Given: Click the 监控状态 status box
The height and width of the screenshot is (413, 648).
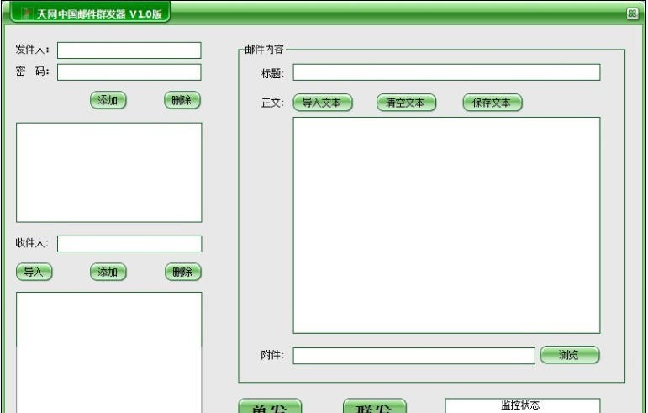Looking at the screenshot, I should (523, 405).
